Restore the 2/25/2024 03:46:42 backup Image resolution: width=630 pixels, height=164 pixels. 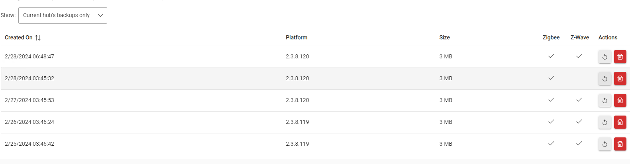coord(604,144)
